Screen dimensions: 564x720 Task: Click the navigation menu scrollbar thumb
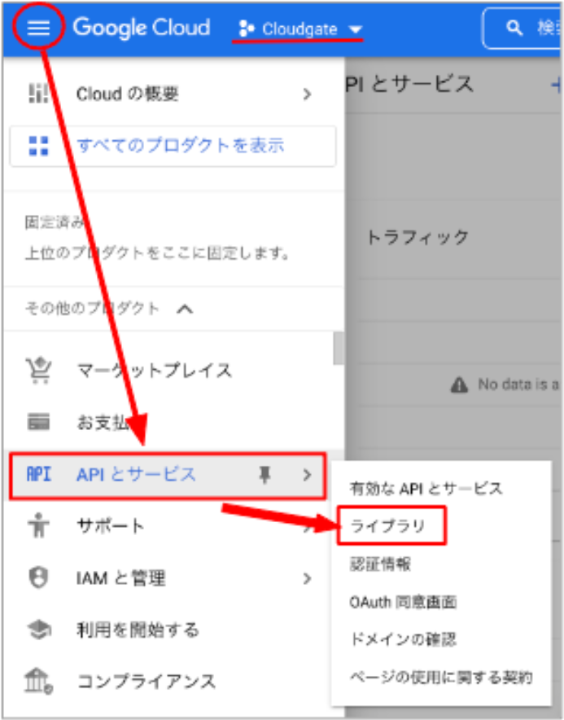[x=339, y=348]
